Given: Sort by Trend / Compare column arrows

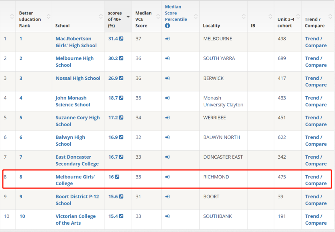Looking at the screenshot, I should coord(330,17).
